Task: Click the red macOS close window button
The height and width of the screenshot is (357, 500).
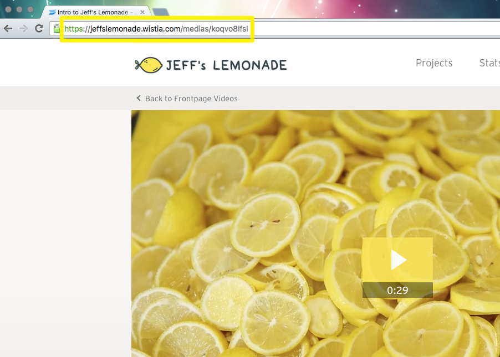Action: click(x=9, y=9)
